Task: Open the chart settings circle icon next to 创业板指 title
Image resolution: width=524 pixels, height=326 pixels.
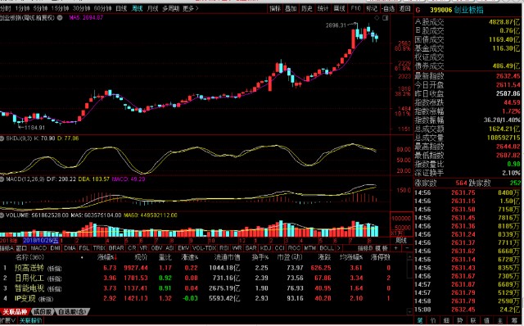Action: coord(60,17)
